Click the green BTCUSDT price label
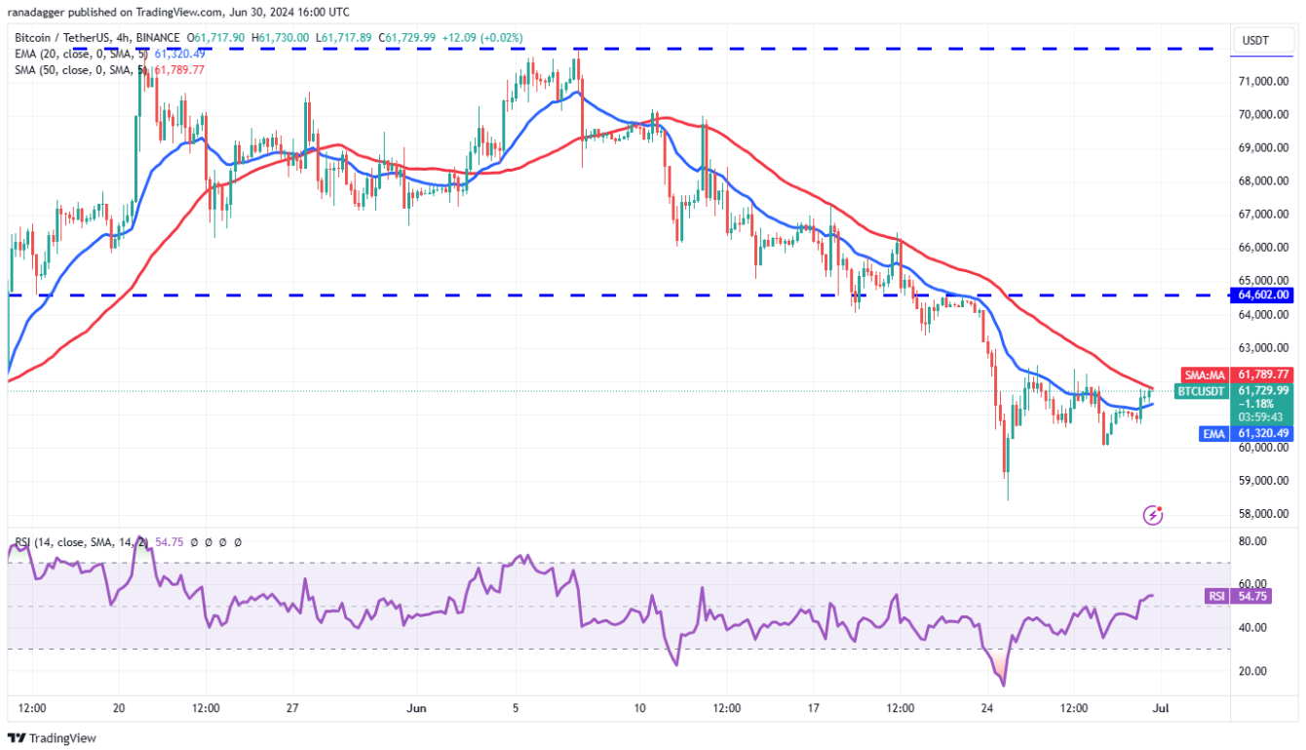This screenshot has width=1306, height=750. (x=1202, y=391)
